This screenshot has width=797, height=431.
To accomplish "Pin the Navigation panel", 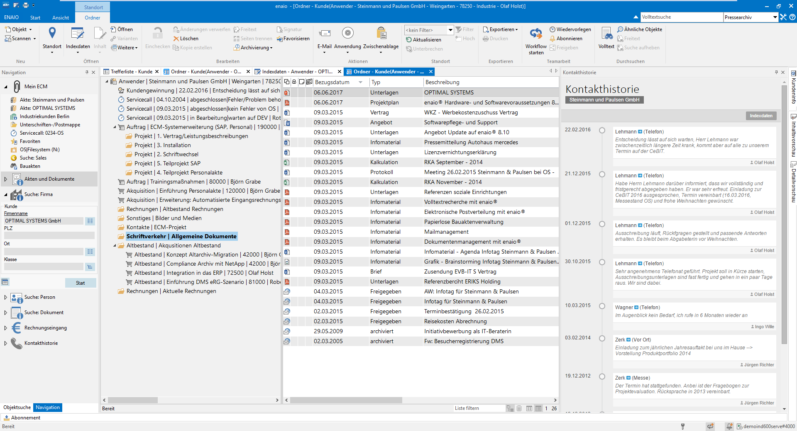I will coord(87,72).
